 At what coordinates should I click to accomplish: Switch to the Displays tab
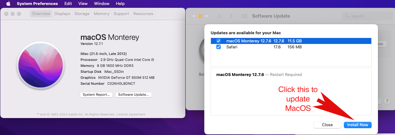[x=62, y=14]
